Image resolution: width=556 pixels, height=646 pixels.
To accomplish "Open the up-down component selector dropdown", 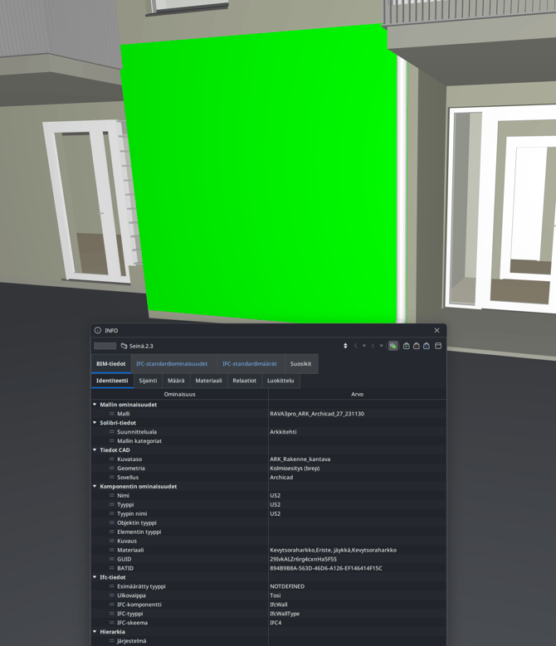I will (345, 346).
